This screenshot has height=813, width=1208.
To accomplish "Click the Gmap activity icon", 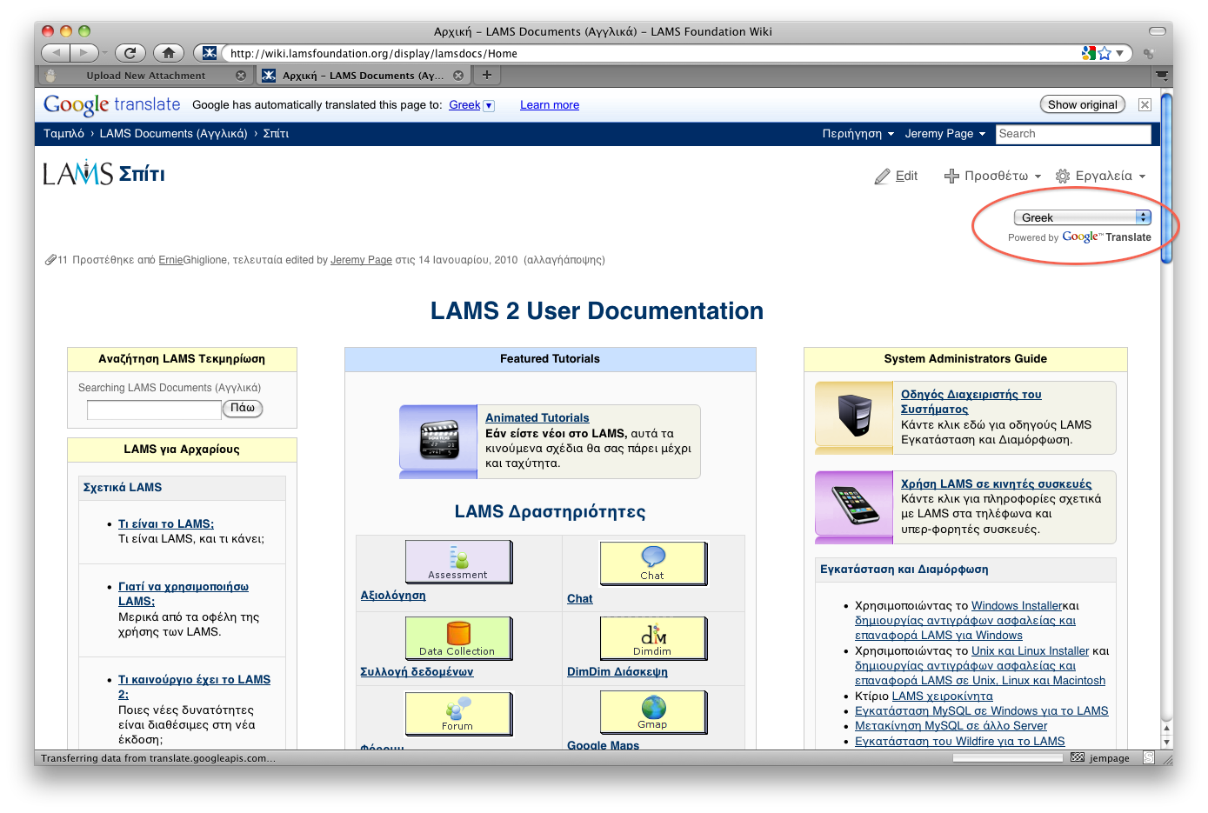I will 652,712.
